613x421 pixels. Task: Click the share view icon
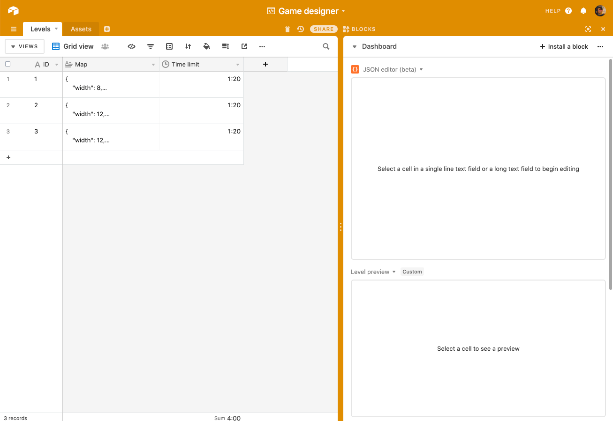pos(244,46)
